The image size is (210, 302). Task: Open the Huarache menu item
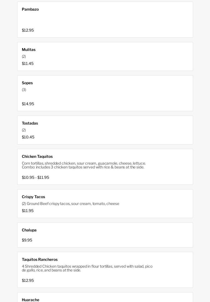[x=31, y=300]
